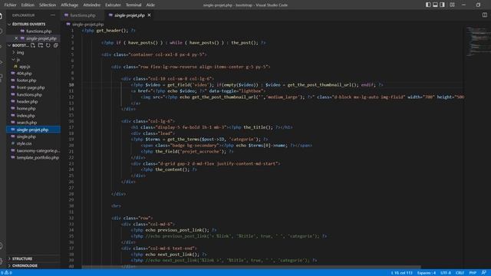
Task: Click get_header() code on line 1
Action: (112, 31)
